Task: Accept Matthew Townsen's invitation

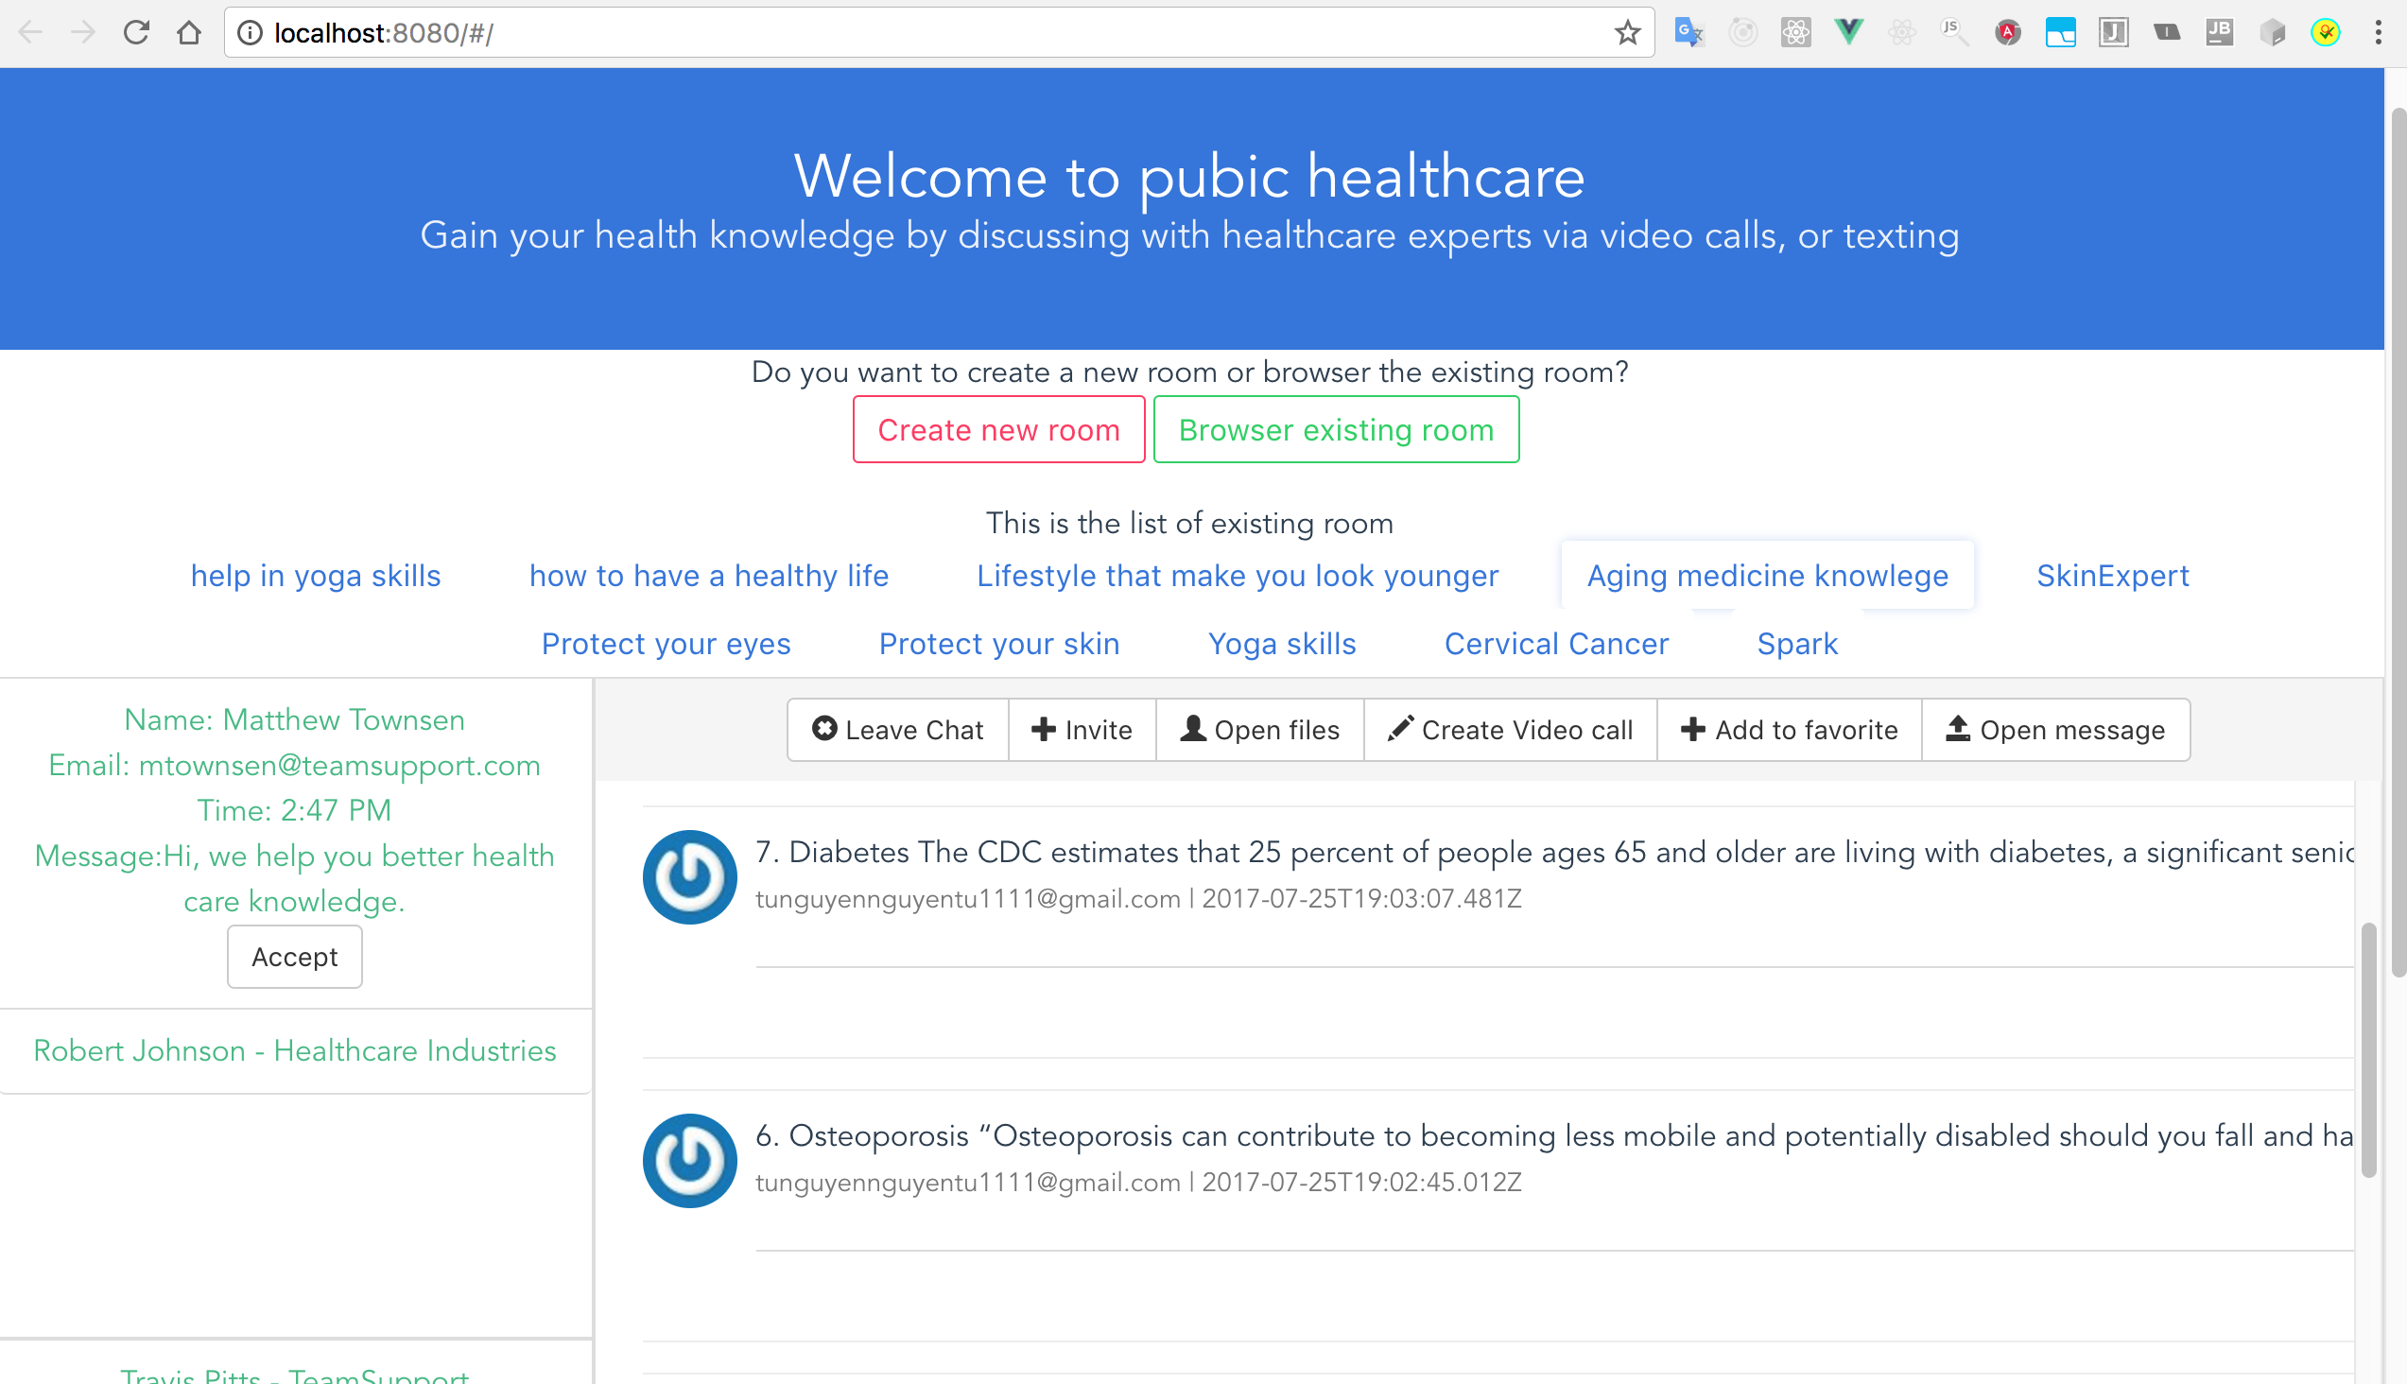Action: coord(294,957)
